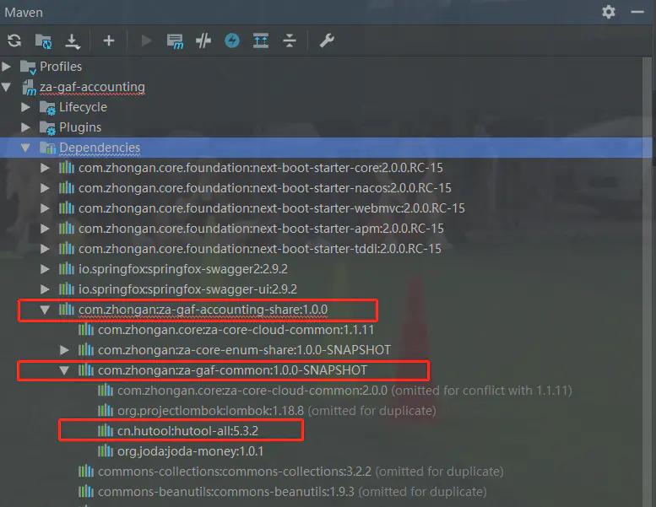The height and width of the screenshot is (507, 656).
Task: Collapse za-gaf-common:1.0.0-SNAPSHOT dependency
Action: click(x=64, y=370)
